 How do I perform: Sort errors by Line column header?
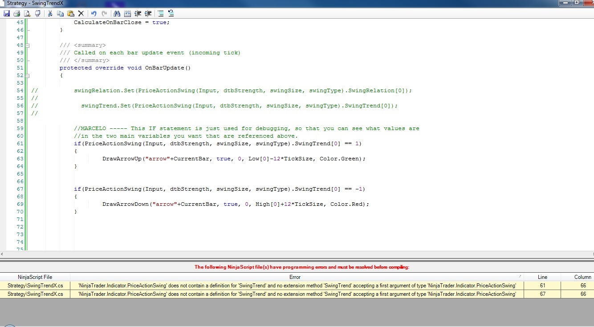tap(542, 277)
